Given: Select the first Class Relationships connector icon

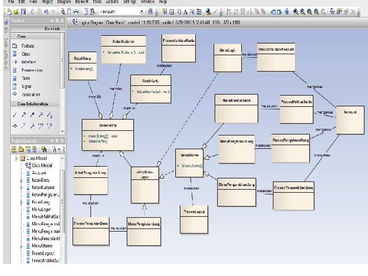Looking at the screenshot, I should [15, 115].
